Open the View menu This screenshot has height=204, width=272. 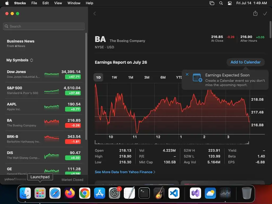tap(58, 3)
